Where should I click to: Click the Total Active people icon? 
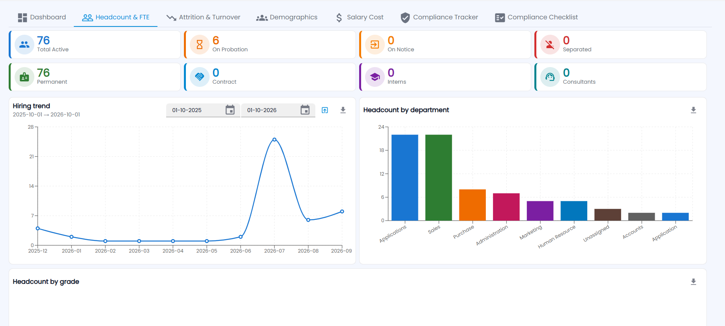pos(24,45)
